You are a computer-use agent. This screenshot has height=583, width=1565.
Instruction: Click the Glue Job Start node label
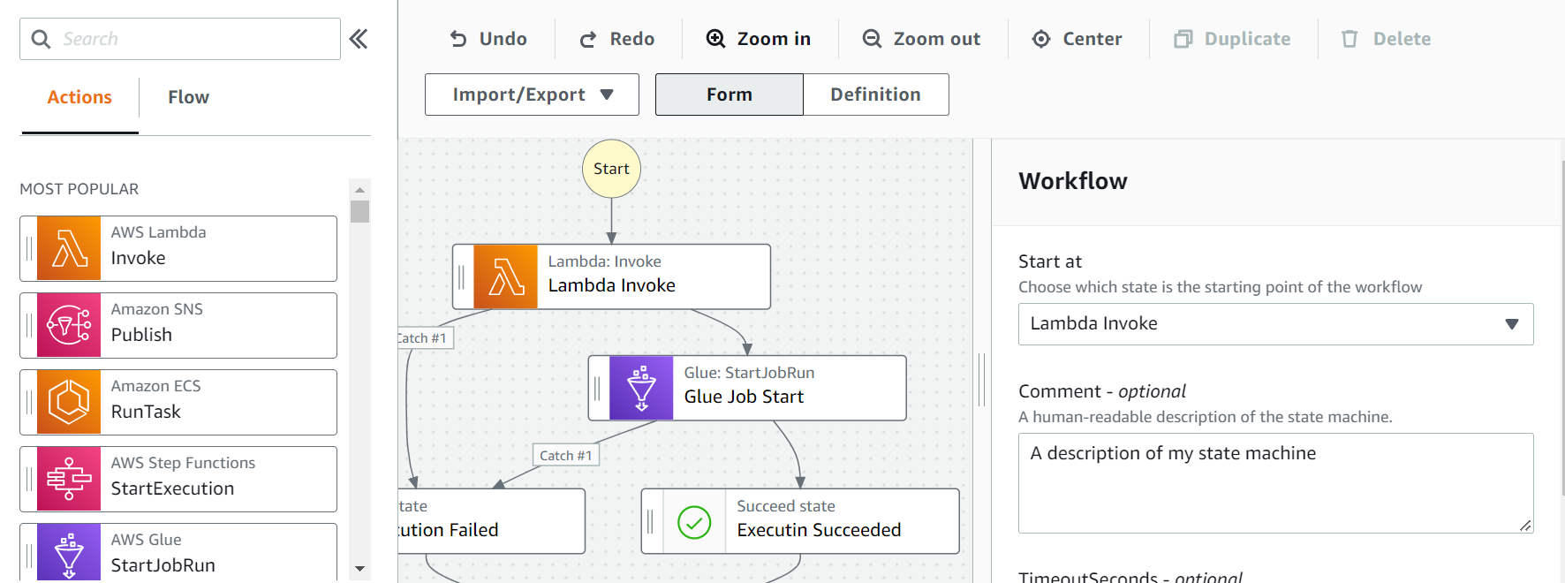744,397
